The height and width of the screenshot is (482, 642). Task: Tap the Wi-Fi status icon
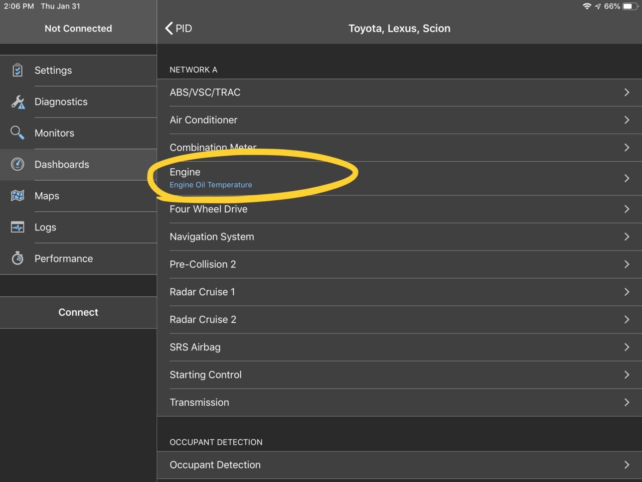pyautogui.click(x=587, y=6)
